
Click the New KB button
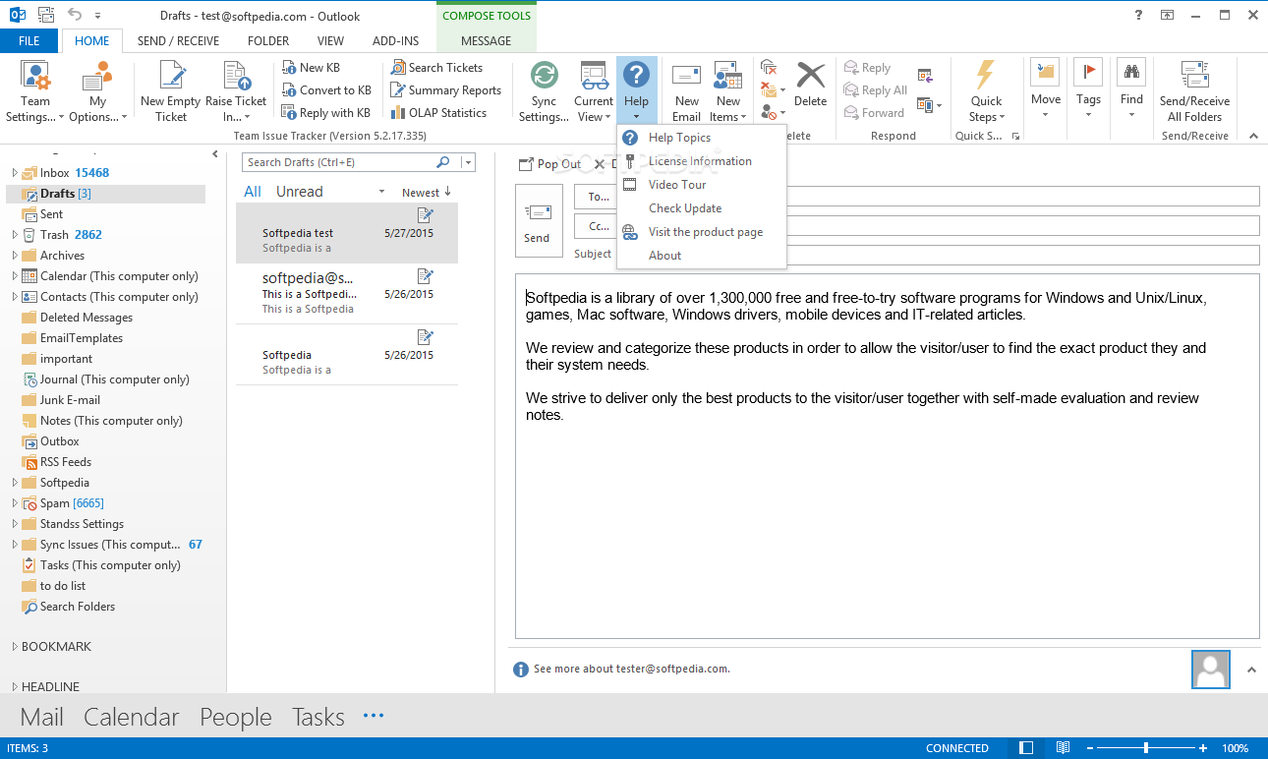tap(311, 68)
